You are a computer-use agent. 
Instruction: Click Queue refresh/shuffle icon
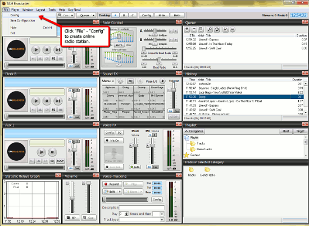[217, 30]
